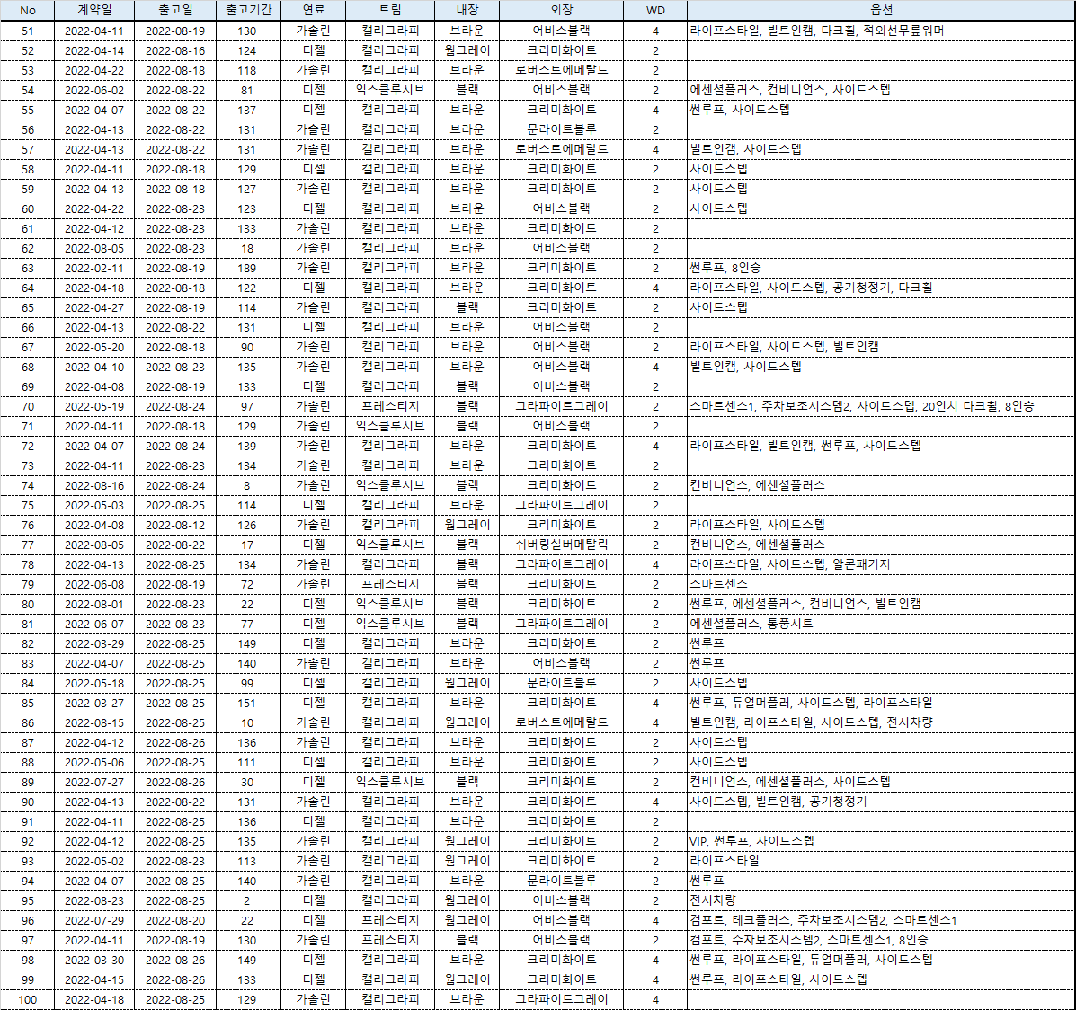Select the 연료 column header

(x=313, y=10)
